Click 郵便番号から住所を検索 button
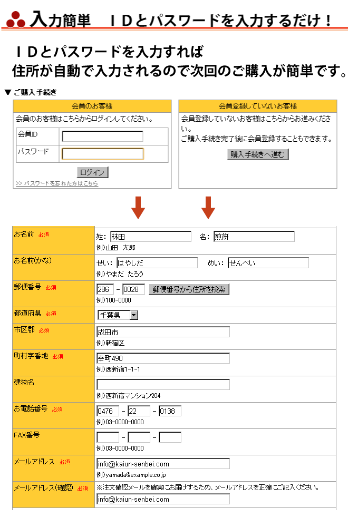Image resolution: width=348 pixels, height=527 pixels. [x=189, y=289]
